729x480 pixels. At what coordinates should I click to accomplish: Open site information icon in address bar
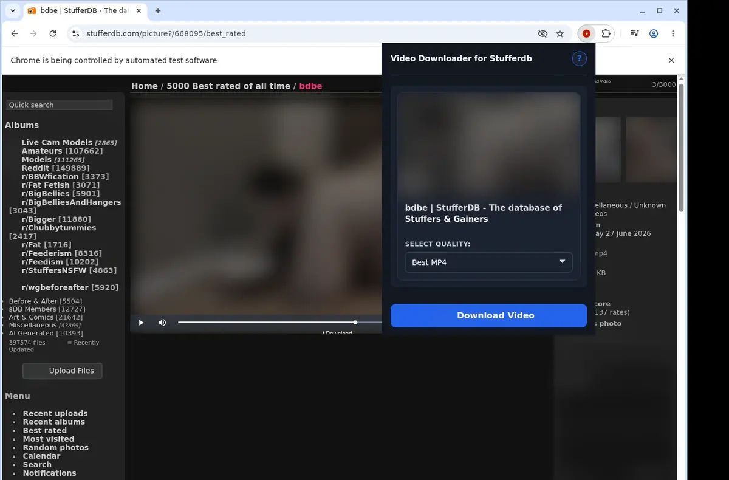click(x=75, y=34)
